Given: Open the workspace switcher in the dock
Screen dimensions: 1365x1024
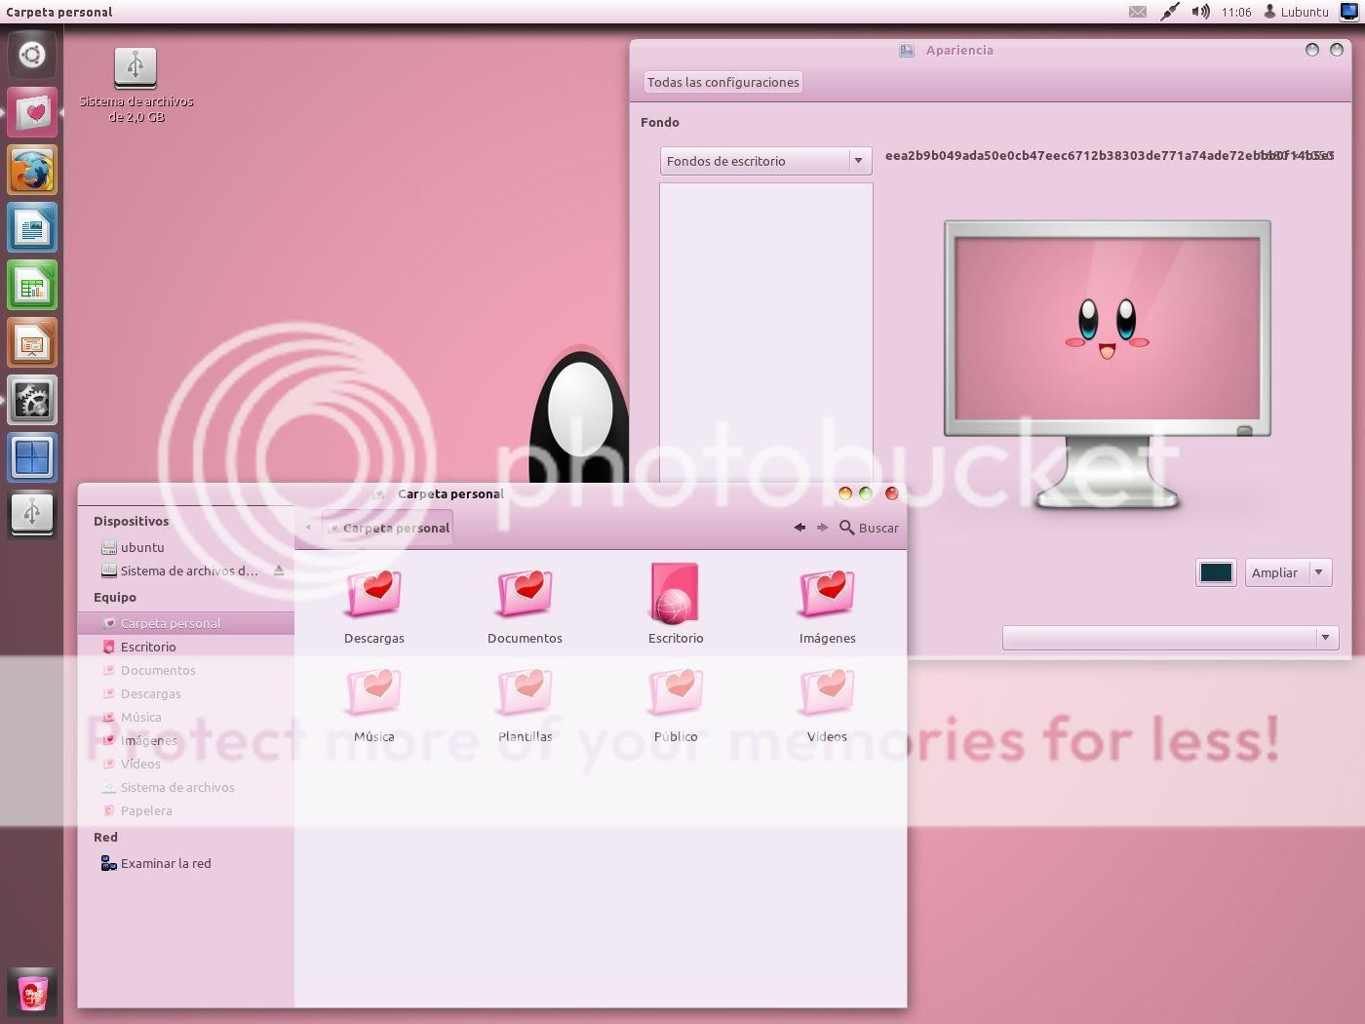Looking at the screenshot, I should pos(32,457).
